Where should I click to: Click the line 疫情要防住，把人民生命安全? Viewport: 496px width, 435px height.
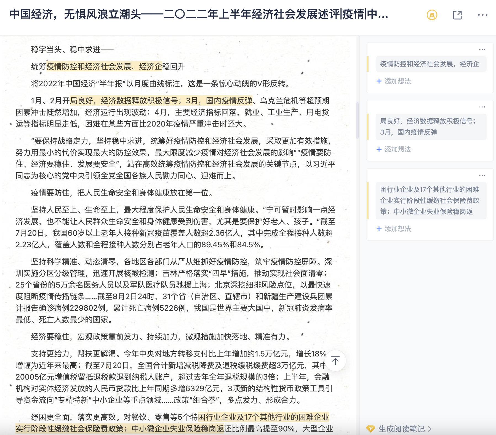[123, 193]
